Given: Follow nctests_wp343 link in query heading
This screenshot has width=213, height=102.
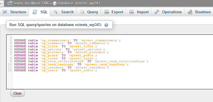Looking at the screenshot, I should click(88, 25).
